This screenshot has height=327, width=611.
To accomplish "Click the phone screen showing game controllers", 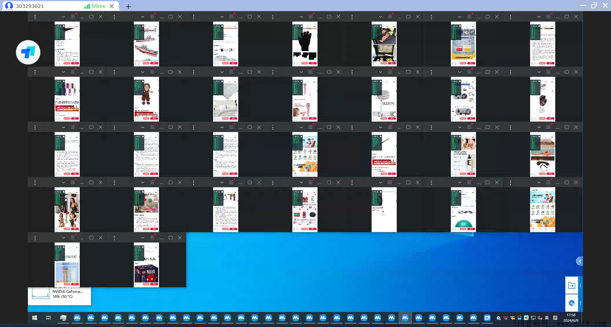I will (x=463, y=99).
